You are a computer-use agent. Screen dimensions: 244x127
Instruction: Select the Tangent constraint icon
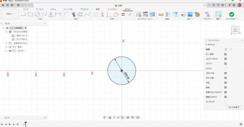coord(116,15)
